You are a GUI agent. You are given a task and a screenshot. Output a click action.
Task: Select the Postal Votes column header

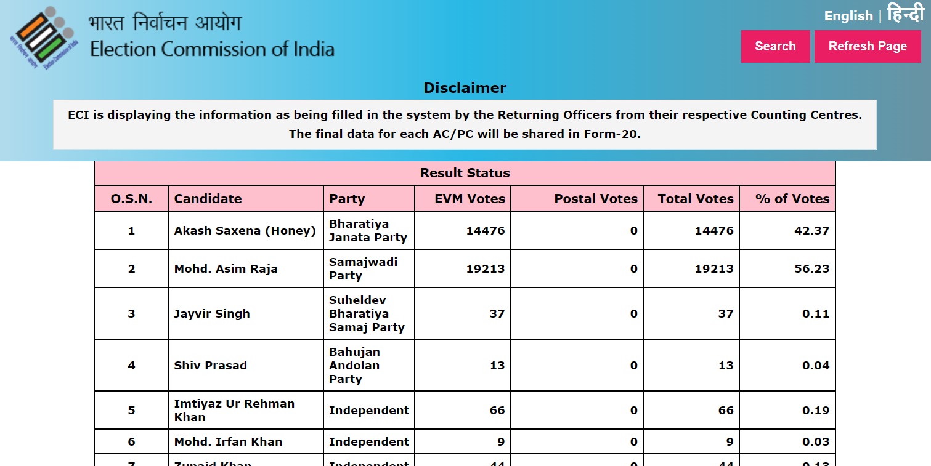click(595, 198)
